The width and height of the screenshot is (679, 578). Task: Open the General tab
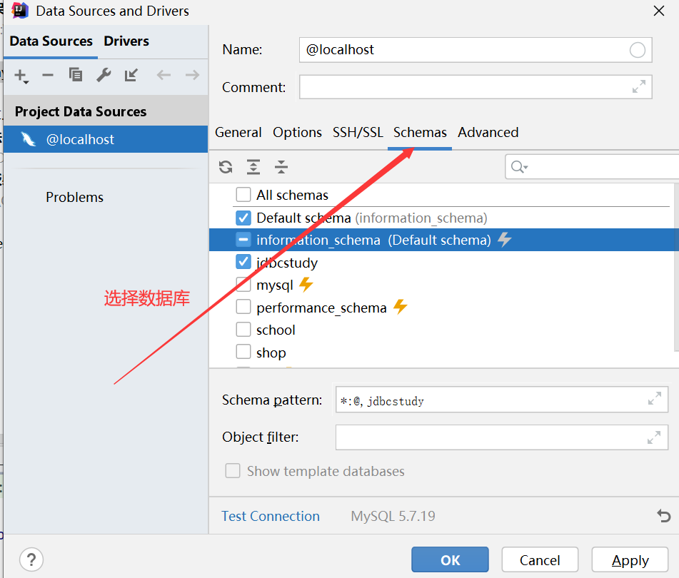tap(238, 133)
